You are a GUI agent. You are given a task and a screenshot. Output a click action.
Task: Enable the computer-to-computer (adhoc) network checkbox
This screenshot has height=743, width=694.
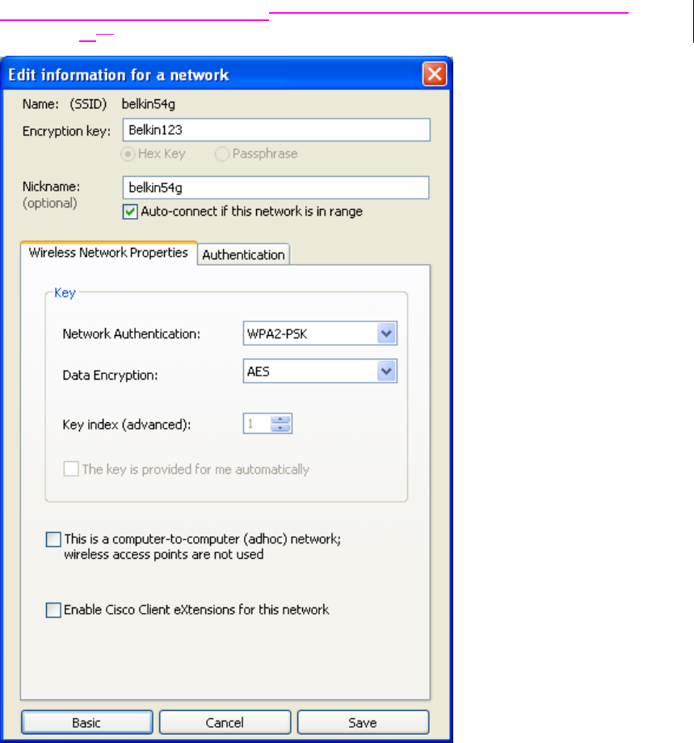53,539
